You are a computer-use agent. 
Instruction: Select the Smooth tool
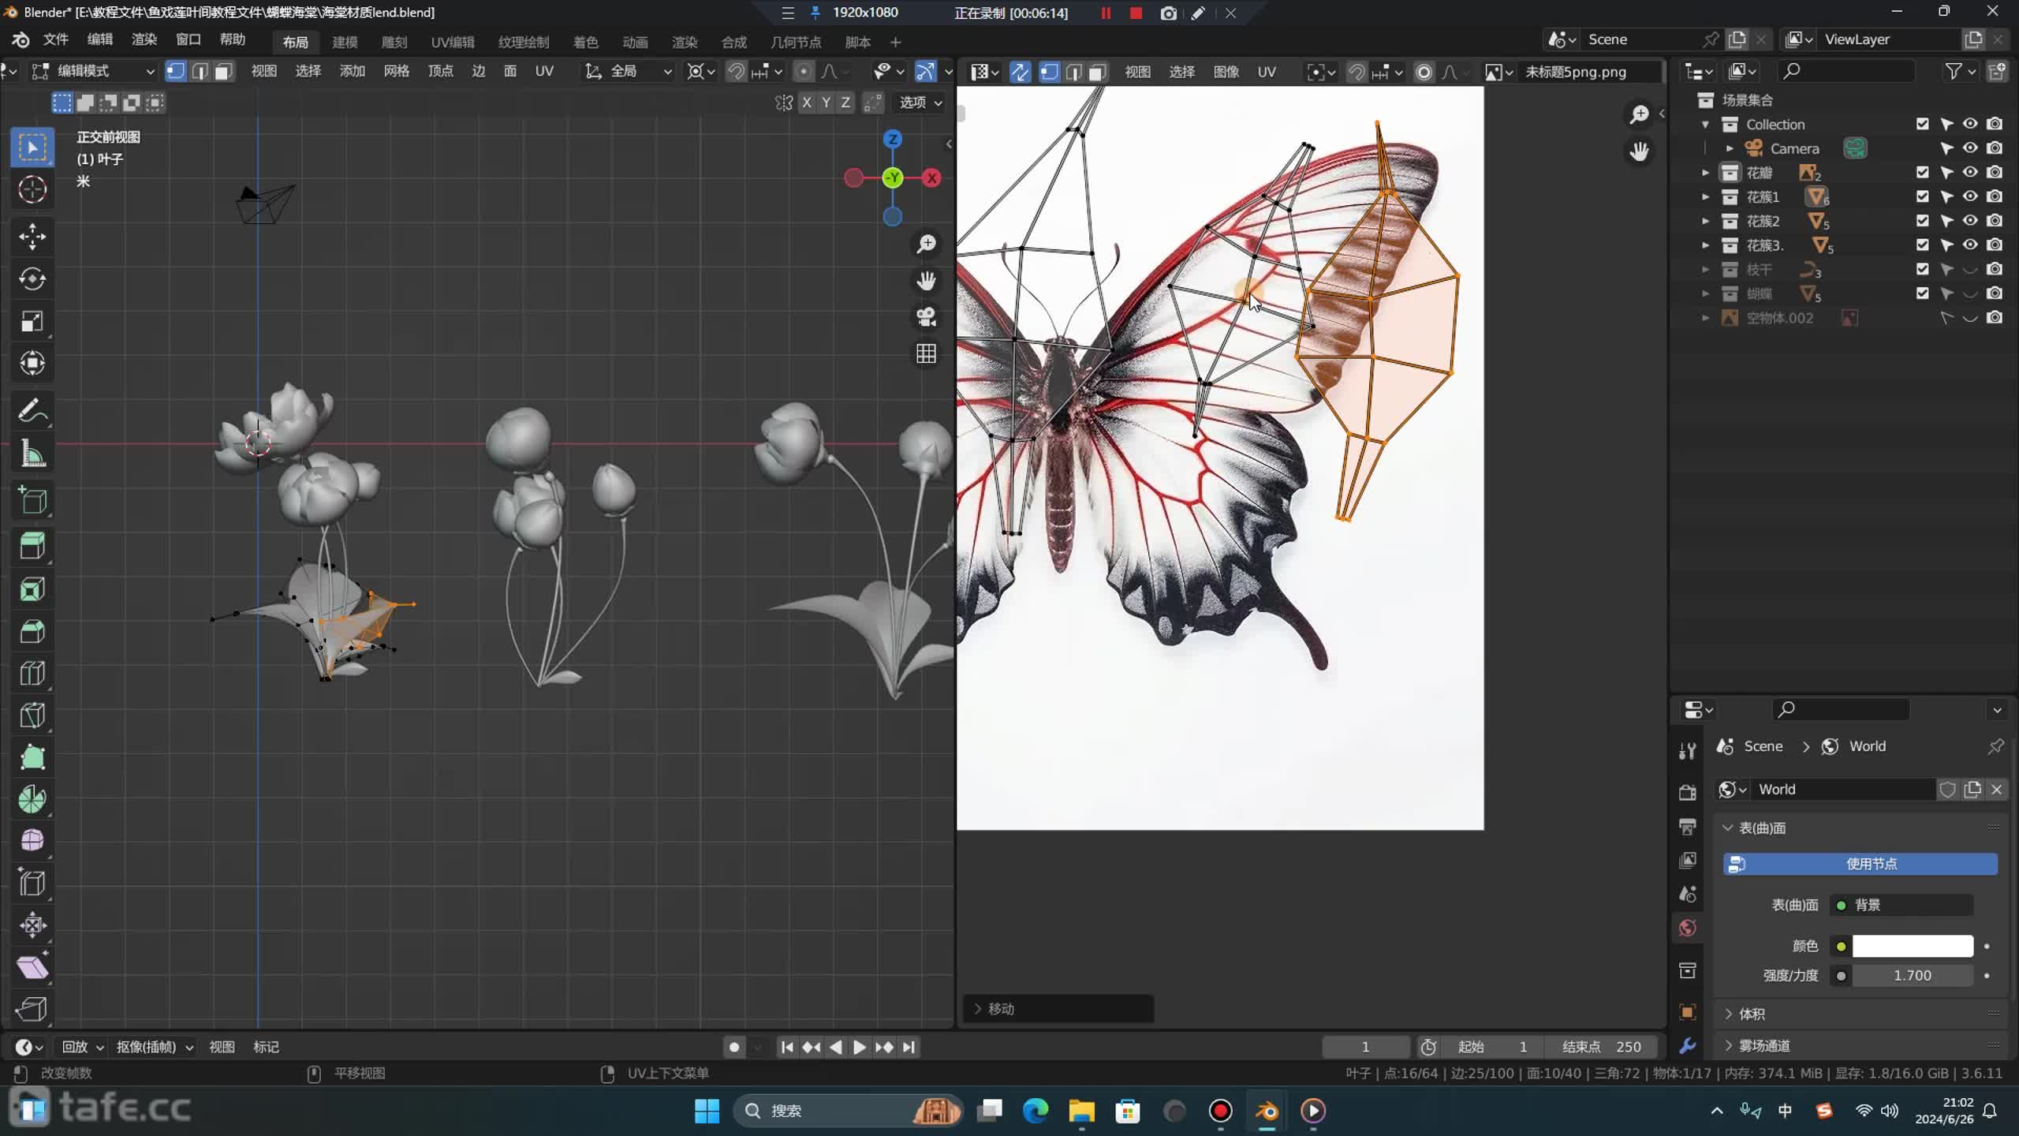pyautogui.click(x=32, y=841)
